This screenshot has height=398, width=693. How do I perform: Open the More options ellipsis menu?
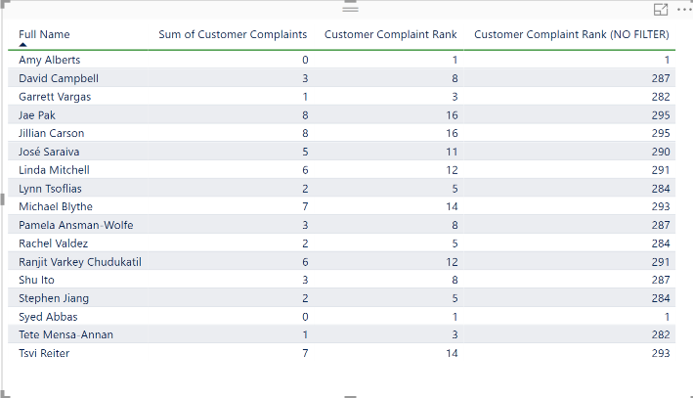point(682,9)
